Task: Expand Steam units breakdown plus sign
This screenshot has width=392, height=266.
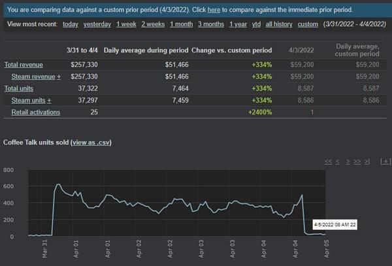Action: click(x=49, y=101)
